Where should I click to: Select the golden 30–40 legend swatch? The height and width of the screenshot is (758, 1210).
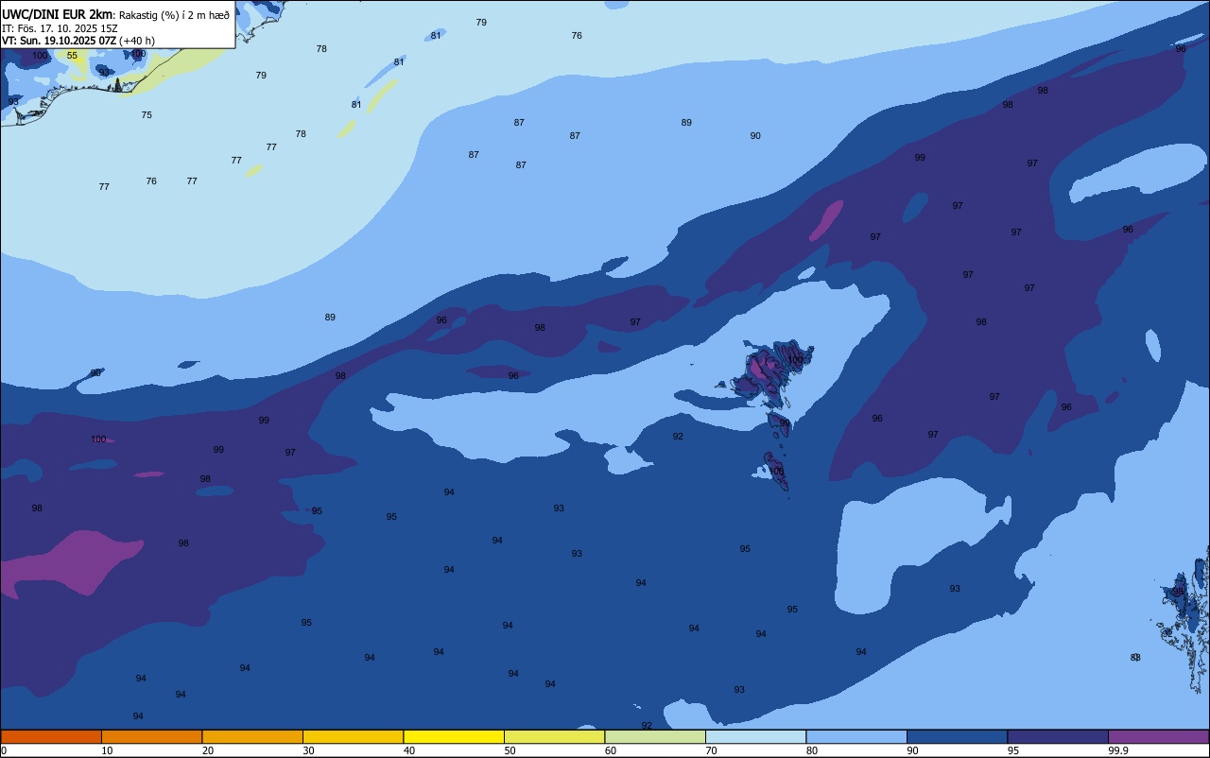[353, 736]
